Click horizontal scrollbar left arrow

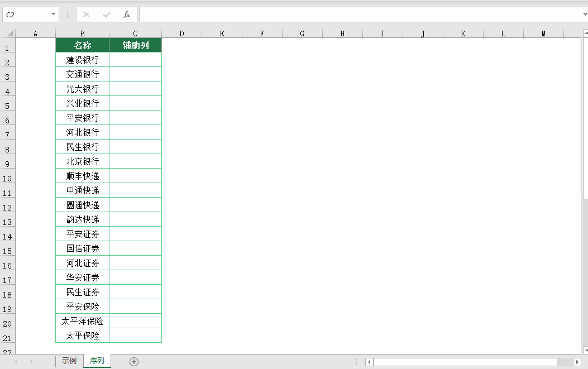coord(369,362)
